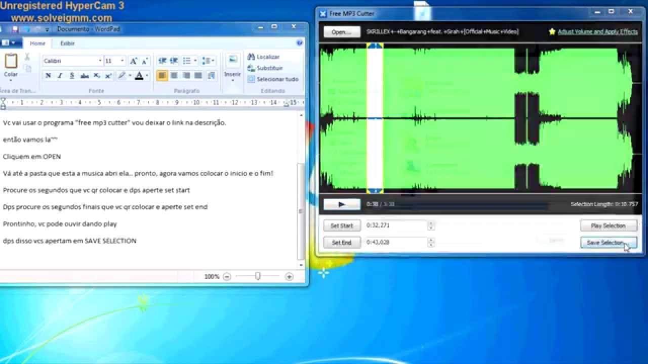
Task: Toggle strikethrough formatting
Action: [85, 75]
